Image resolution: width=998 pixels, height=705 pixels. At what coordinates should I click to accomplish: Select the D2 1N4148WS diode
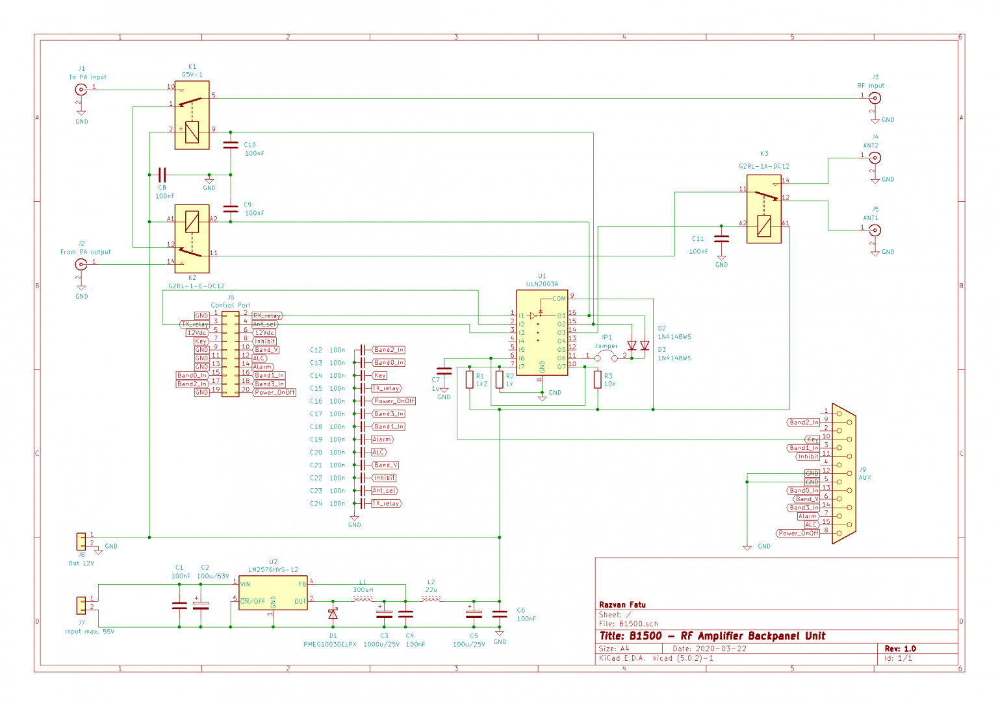click(x=632, y=344)
